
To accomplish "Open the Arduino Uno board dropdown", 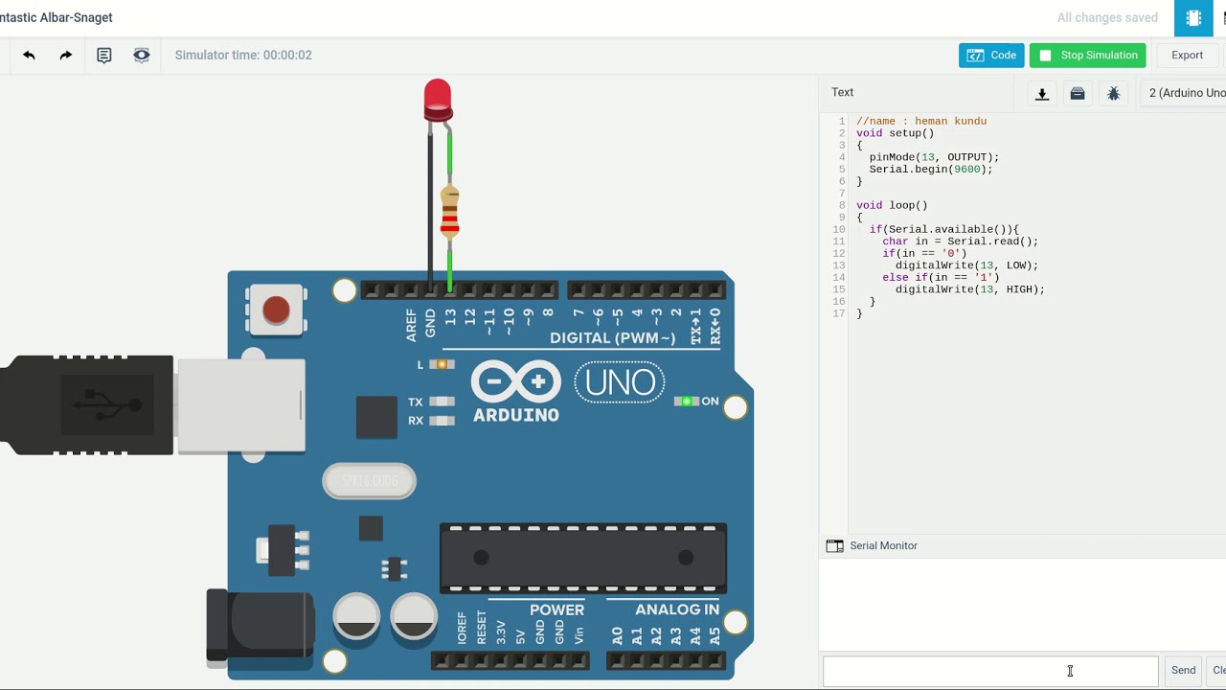I will [x=1183, y=93].
